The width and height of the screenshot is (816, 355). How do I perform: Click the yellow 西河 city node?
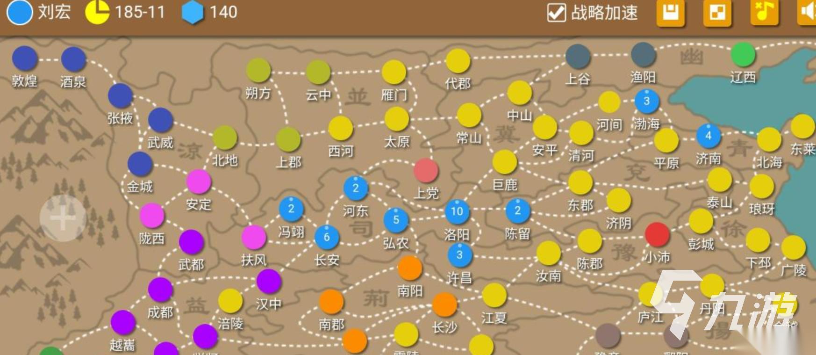pos(340,128)
